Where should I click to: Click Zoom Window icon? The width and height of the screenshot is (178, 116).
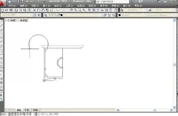click(x=80, y=10)
